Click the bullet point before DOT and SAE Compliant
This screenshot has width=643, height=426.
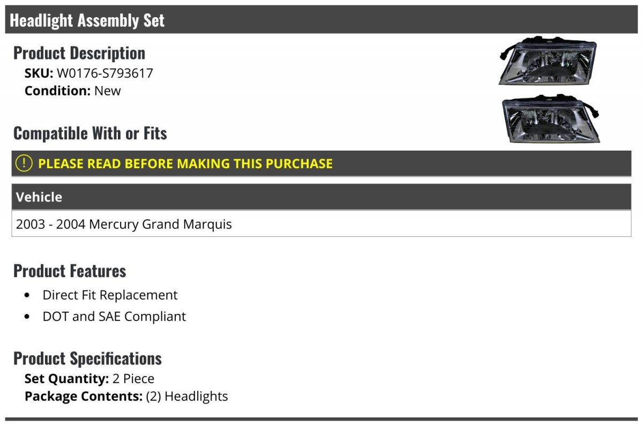pyautogui.click(x=27, y=317)
